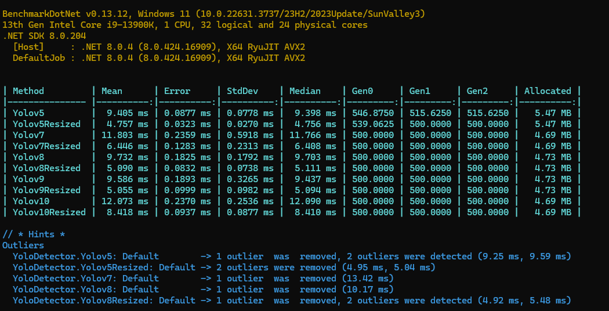Viewport: 609px width, 311px height.
Task: Select the Yolov8Resized method name in table
Action: (46, 168)
